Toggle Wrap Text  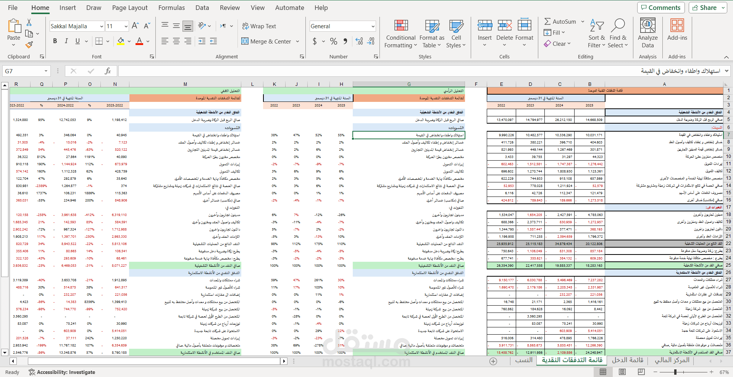click(259, 26)
